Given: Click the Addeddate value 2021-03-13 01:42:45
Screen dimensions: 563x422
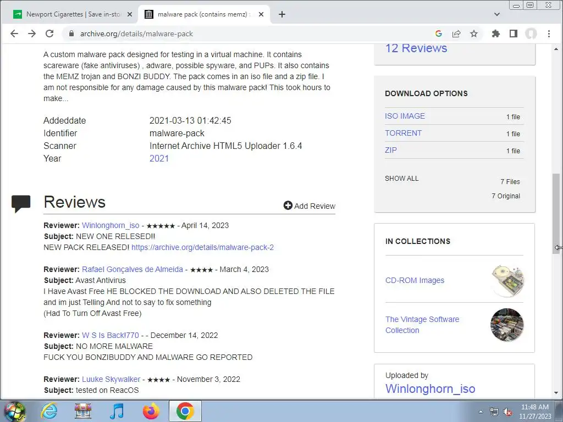Looking at the screenshot, I should coord(190,120).
